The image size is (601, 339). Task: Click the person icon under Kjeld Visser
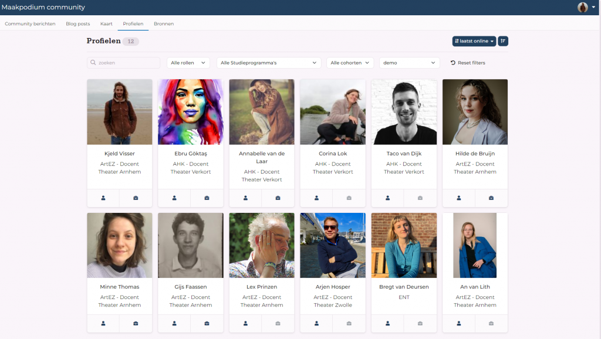tap(103, 198)
